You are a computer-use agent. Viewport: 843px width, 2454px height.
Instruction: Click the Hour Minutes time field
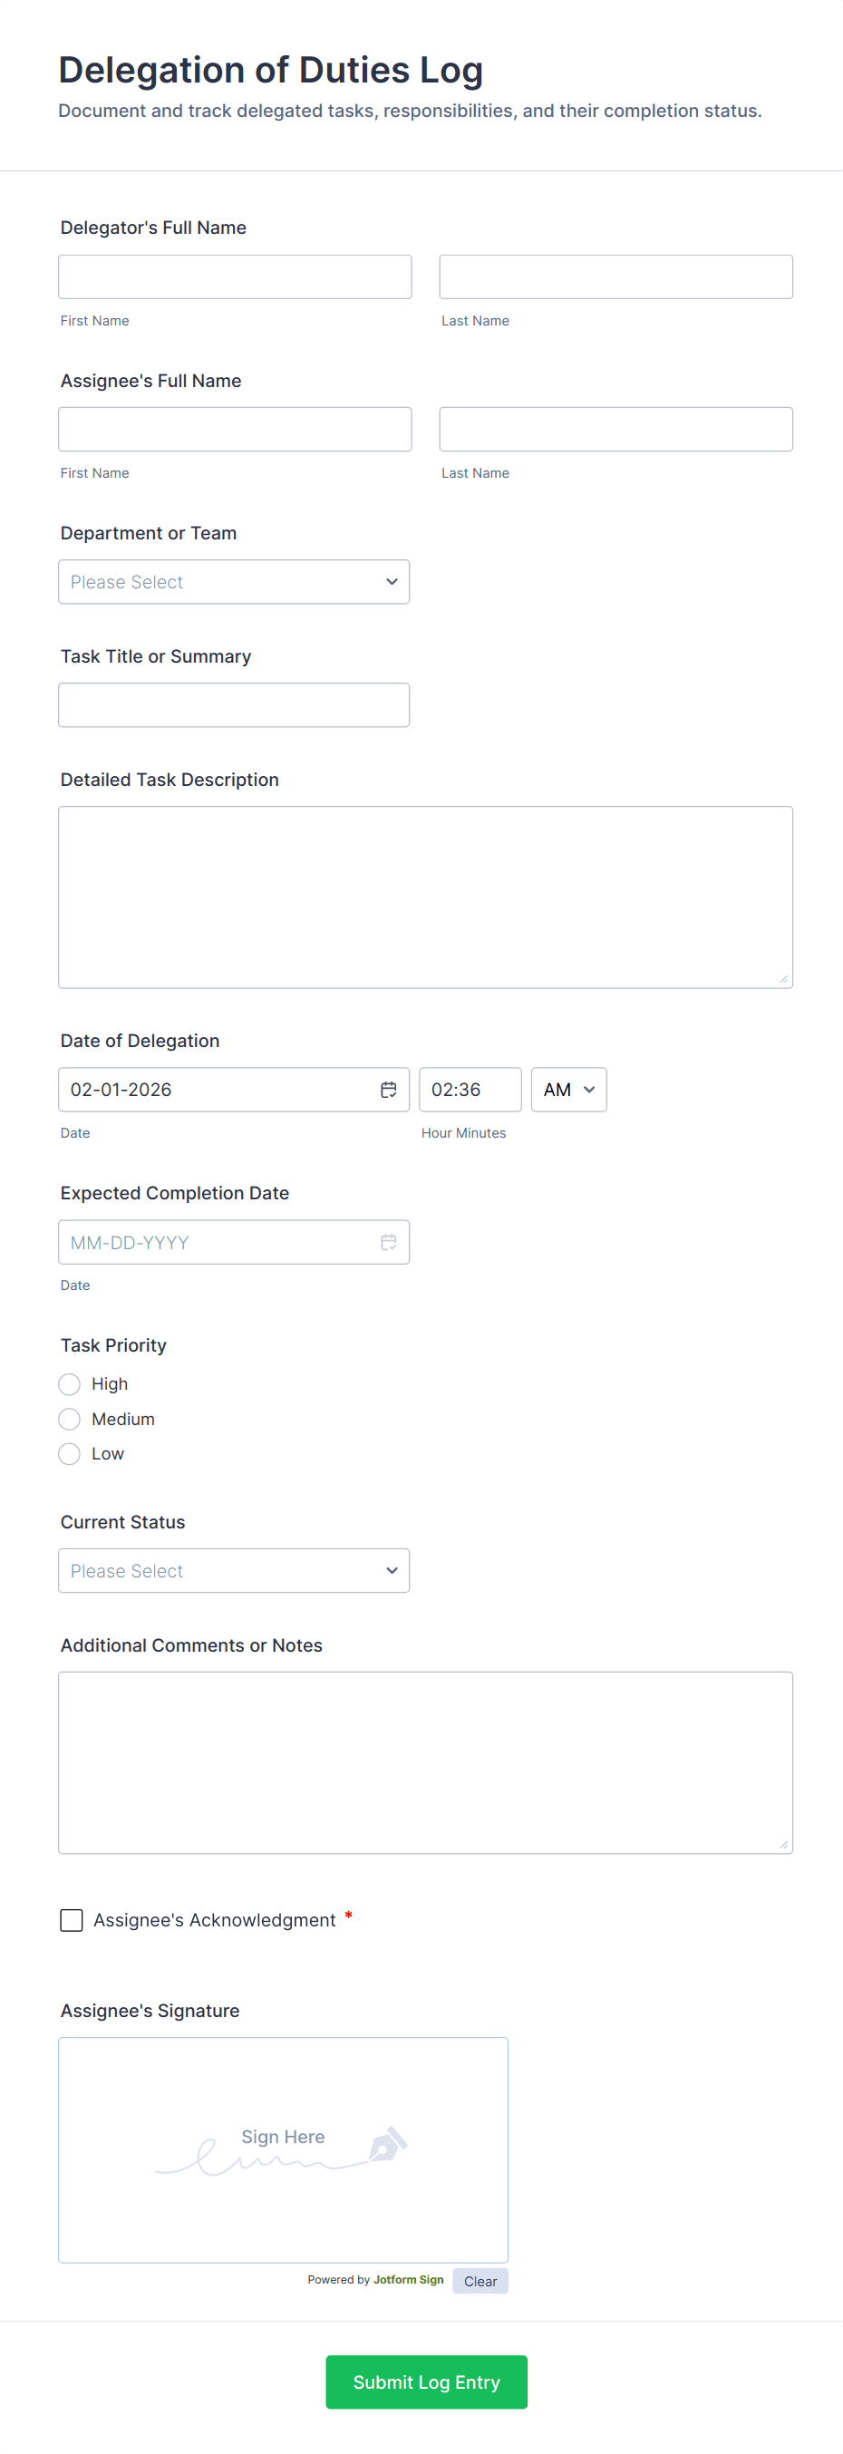(470, 1090)
